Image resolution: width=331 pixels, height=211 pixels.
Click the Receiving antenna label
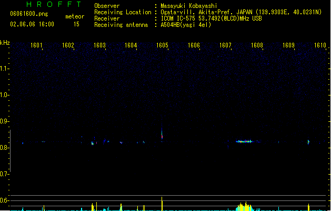click(121, 25)
